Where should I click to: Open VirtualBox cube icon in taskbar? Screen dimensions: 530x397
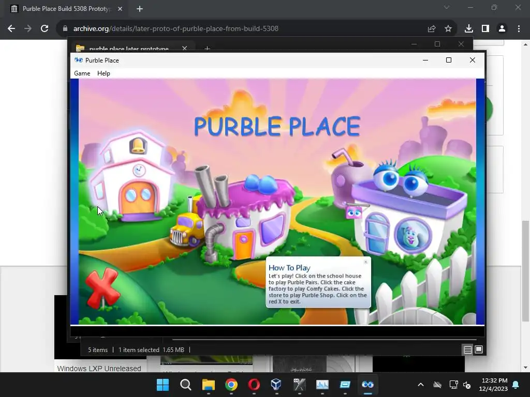pos(276,385)
